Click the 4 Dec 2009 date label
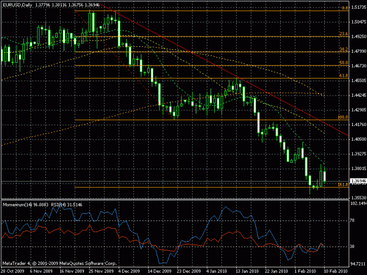Screen dimensions: 367x275 pos(129,271)
